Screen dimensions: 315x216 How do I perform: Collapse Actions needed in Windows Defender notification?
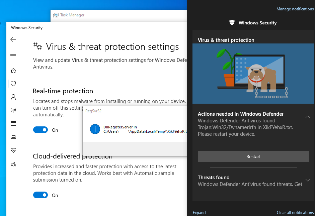click(307, 117)
